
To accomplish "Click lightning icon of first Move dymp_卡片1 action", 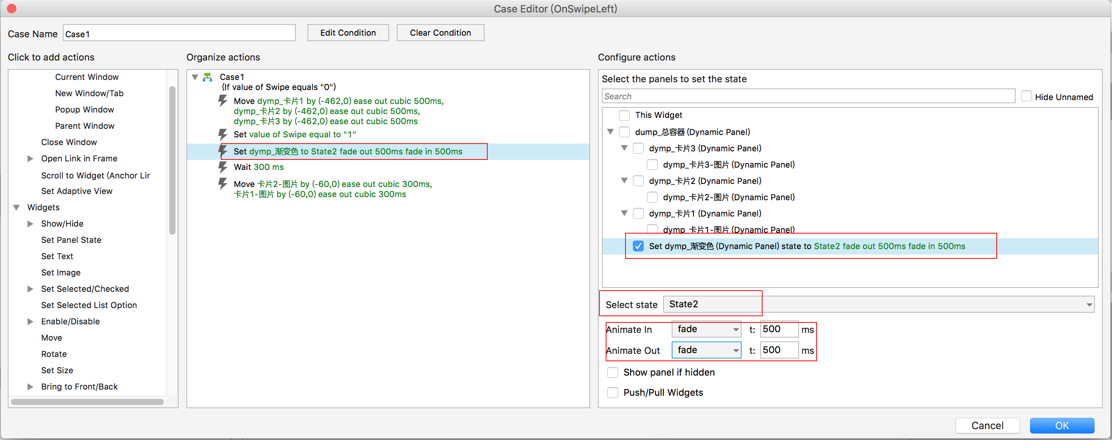I will [x=222, y=101].
